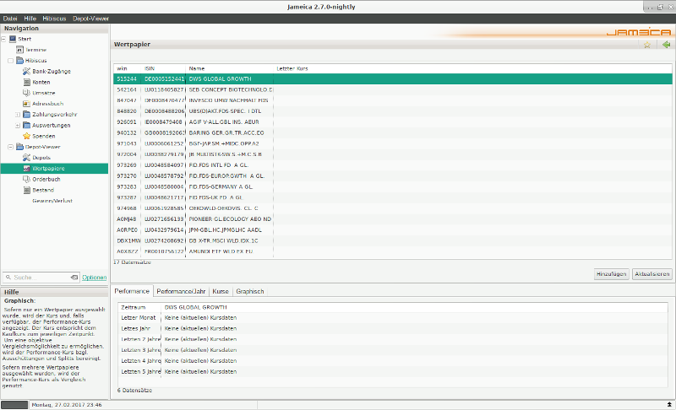The height and width of the screenshot is (410, 676).
Task: Expand the Zahlungsverkehr tree node
Action: point(17,114)
